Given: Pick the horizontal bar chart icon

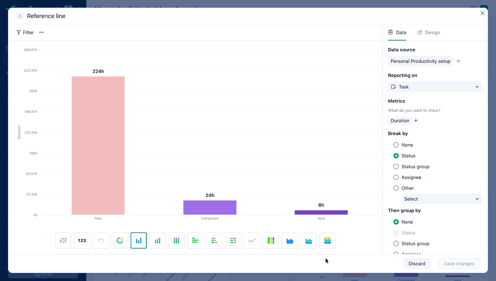Looking at the screenshot, I should click(195, 240).
